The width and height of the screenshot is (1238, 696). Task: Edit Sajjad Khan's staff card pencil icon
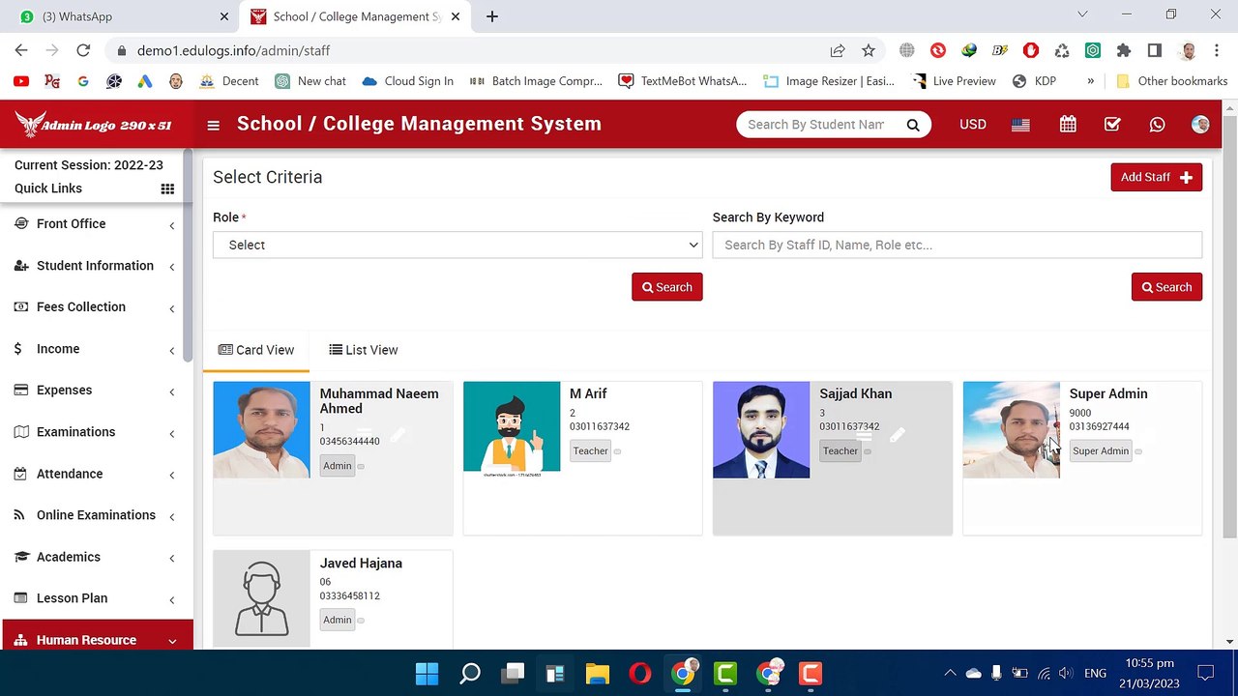coord(898,436)
